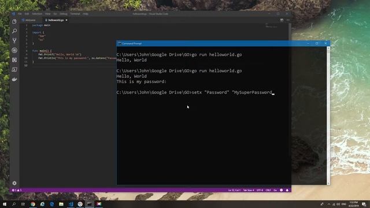Open Task View on the taskbar

(23, 204)
